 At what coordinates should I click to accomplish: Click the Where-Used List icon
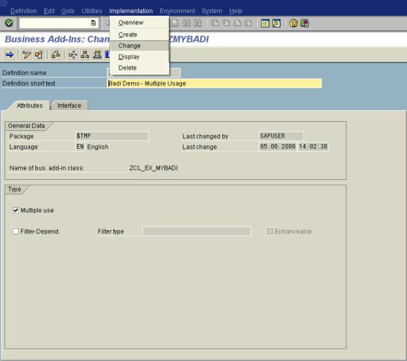72,55
